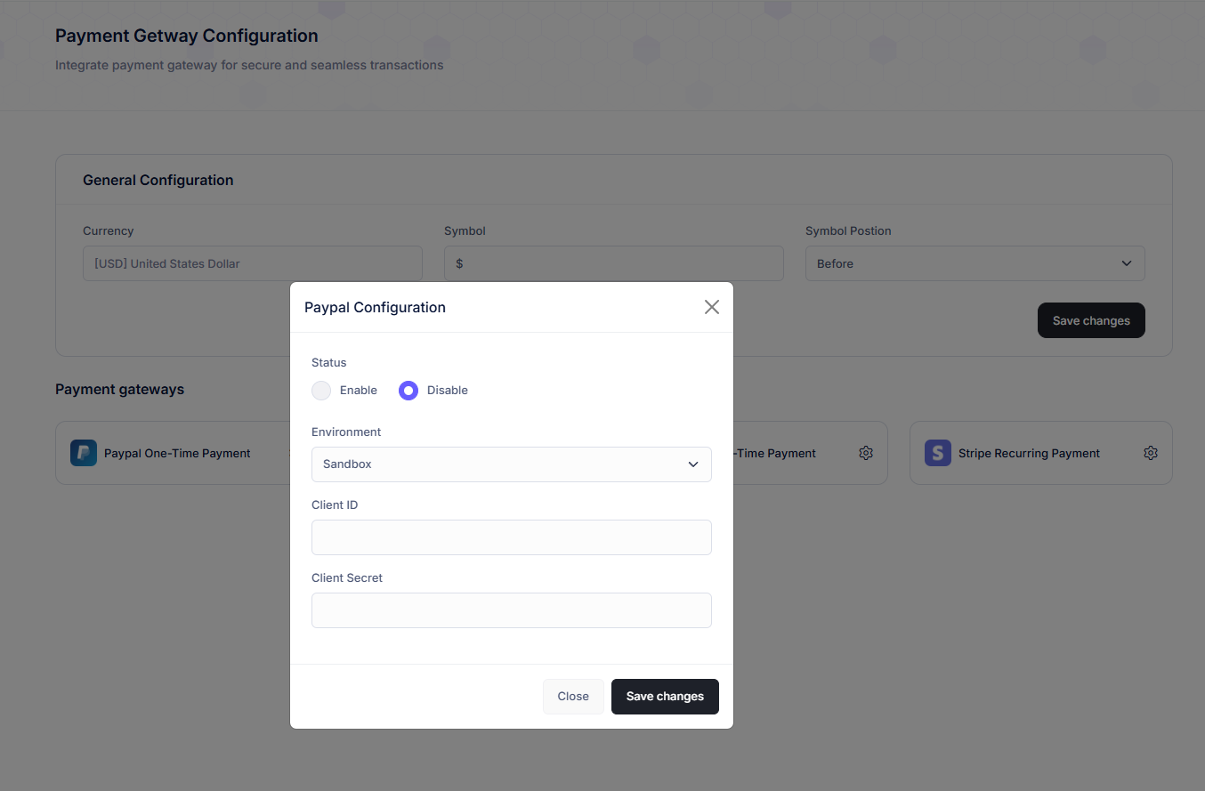This screenshot has width=1205, height=791.
Task: Save changes in Paypal Configuration dialog
Action: [665, 697]
